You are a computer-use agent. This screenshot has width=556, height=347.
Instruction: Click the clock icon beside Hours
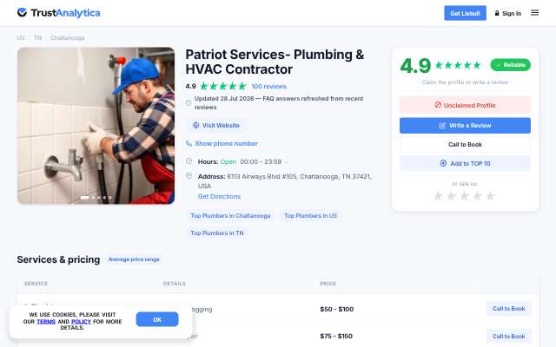coord(189,161)
